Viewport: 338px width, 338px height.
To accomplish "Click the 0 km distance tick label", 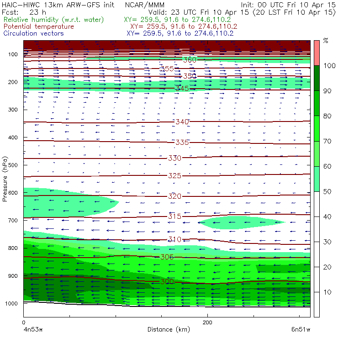I will click(x=23, y=322).
